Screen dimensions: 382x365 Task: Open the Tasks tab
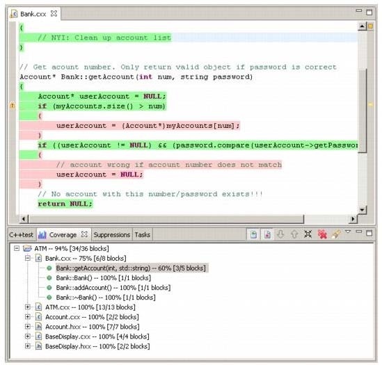click(143, 235)
